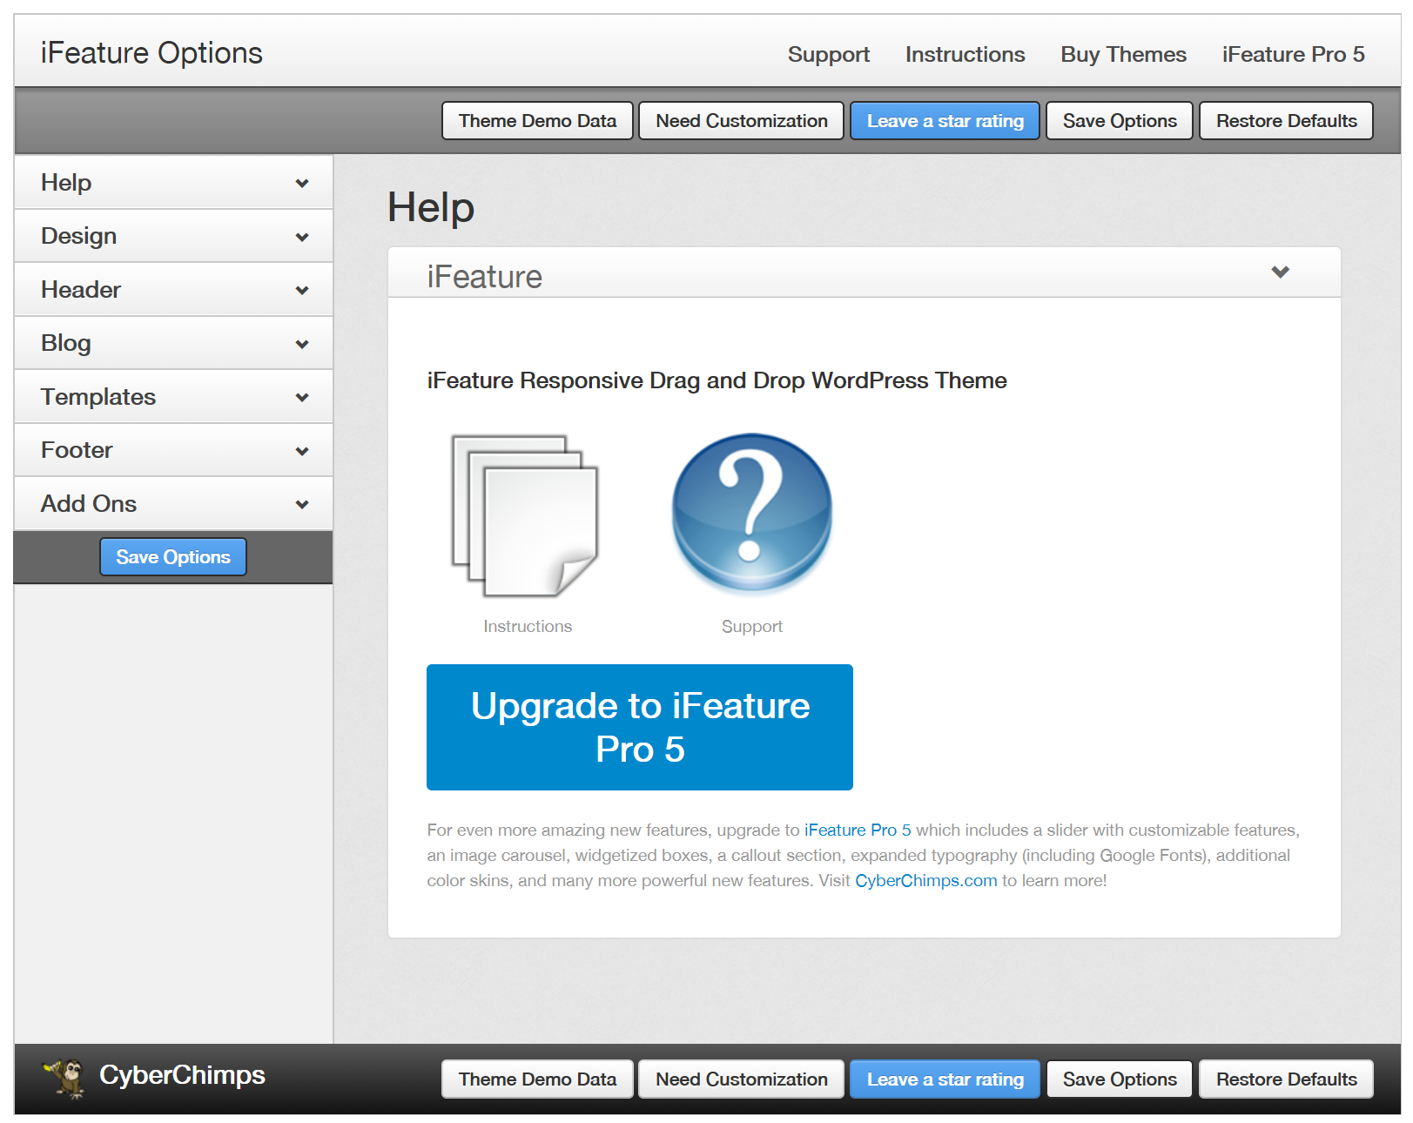This screenshot has height=1123, width=1413.
Task: Click Support in the top navigation
Action: point(828,54)
